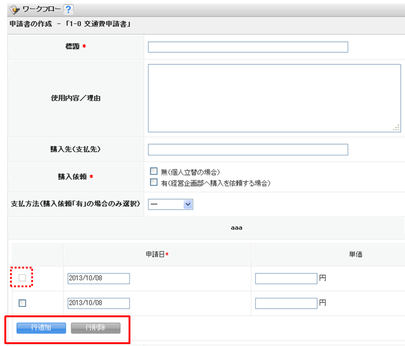Click the first row 申請日 date field
405x346 pixels.
[98, 279]
